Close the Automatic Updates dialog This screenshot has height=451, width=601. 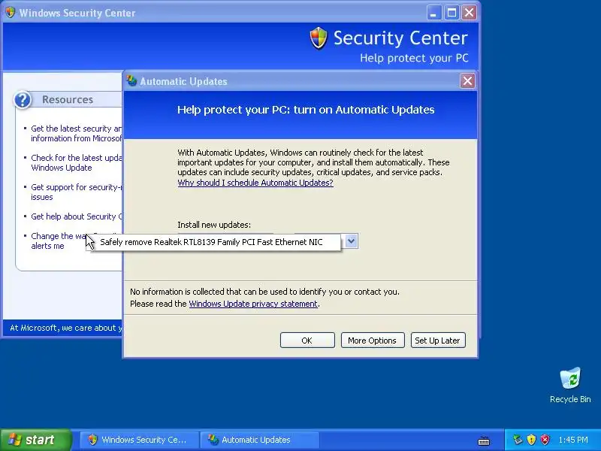[x=467, y=81]
